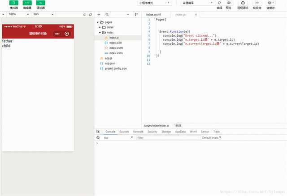Open the 小程序模式 mode dropdown
The image size is (287, 196).
tap(154, 3)
